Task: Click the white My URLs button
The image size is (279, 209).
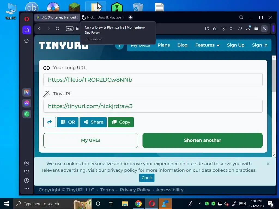Action: tap(90, 140)
